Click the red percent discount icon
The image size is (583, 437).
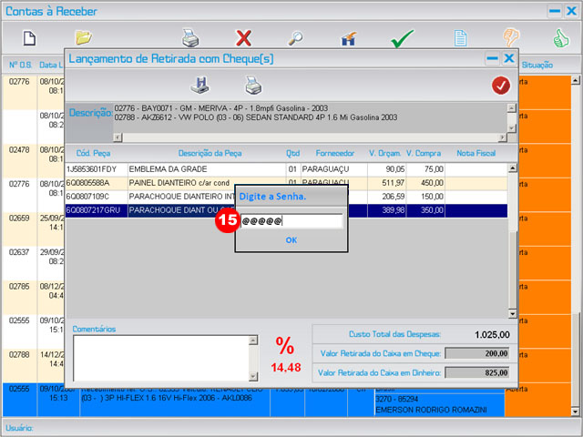[x=285, y=346]
